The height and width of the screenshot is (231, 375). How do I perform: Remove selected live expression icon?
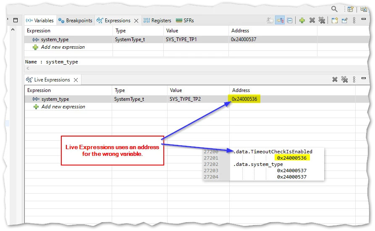[335, 79]
